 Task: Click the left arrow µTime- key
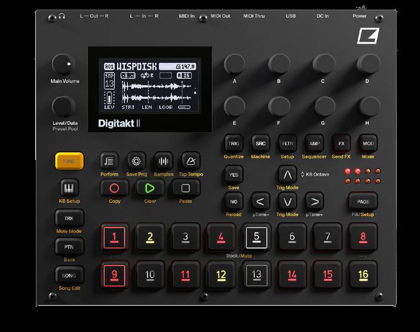(x=260, y=202)
